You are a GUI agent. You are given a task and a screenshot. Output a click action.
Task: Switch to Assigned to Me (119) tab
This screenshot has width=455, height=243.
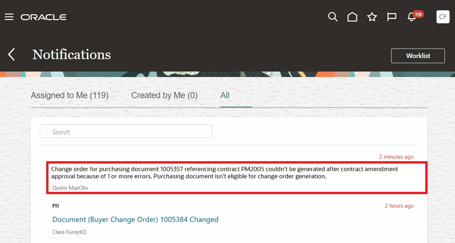pos(70,95)
